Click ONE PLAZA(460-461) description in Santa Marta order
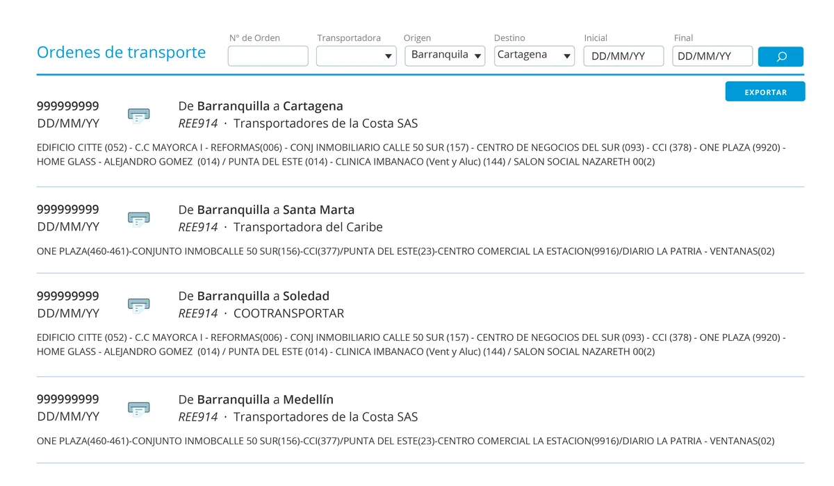This screenshot has height=486, width=834. (x=405, y=251)
